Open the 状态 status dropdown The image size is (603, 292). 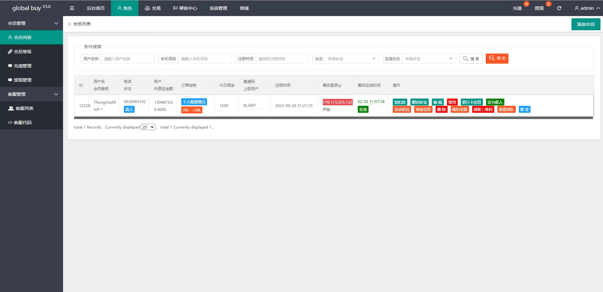click(x=351, y=59)
